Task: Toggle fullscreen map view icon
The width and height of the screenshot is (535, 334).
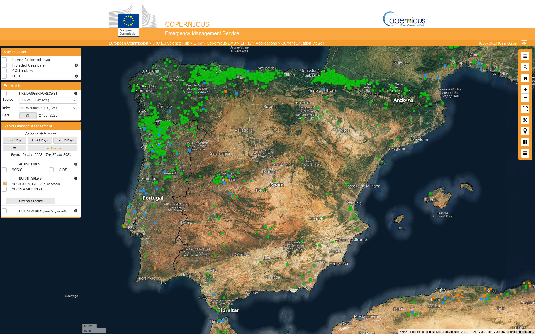Action: (525, 109)
